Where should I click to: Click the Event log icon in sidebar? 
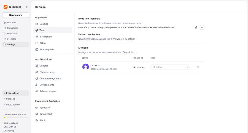pos(5,39)
